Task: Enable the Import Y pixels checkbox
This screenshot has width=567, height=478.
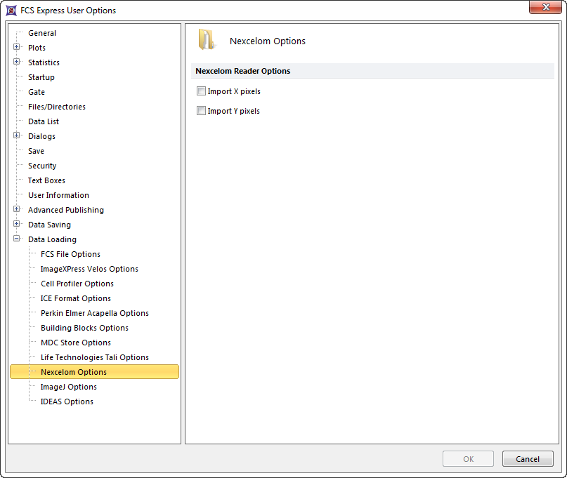Action: (x=201, y=111)
